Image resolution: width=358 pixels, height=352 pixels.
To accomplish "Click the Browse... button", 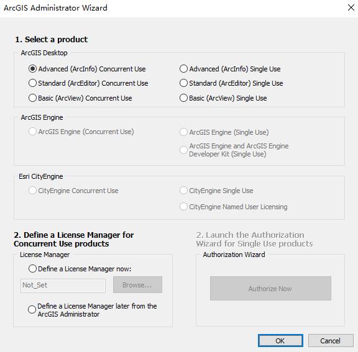I will (x=138, y=285).
